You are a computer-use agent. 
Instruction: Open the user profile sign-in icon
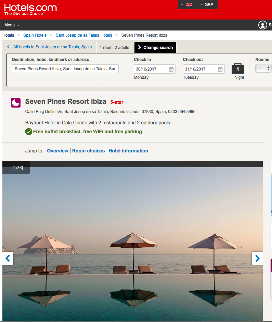point(262,25)
